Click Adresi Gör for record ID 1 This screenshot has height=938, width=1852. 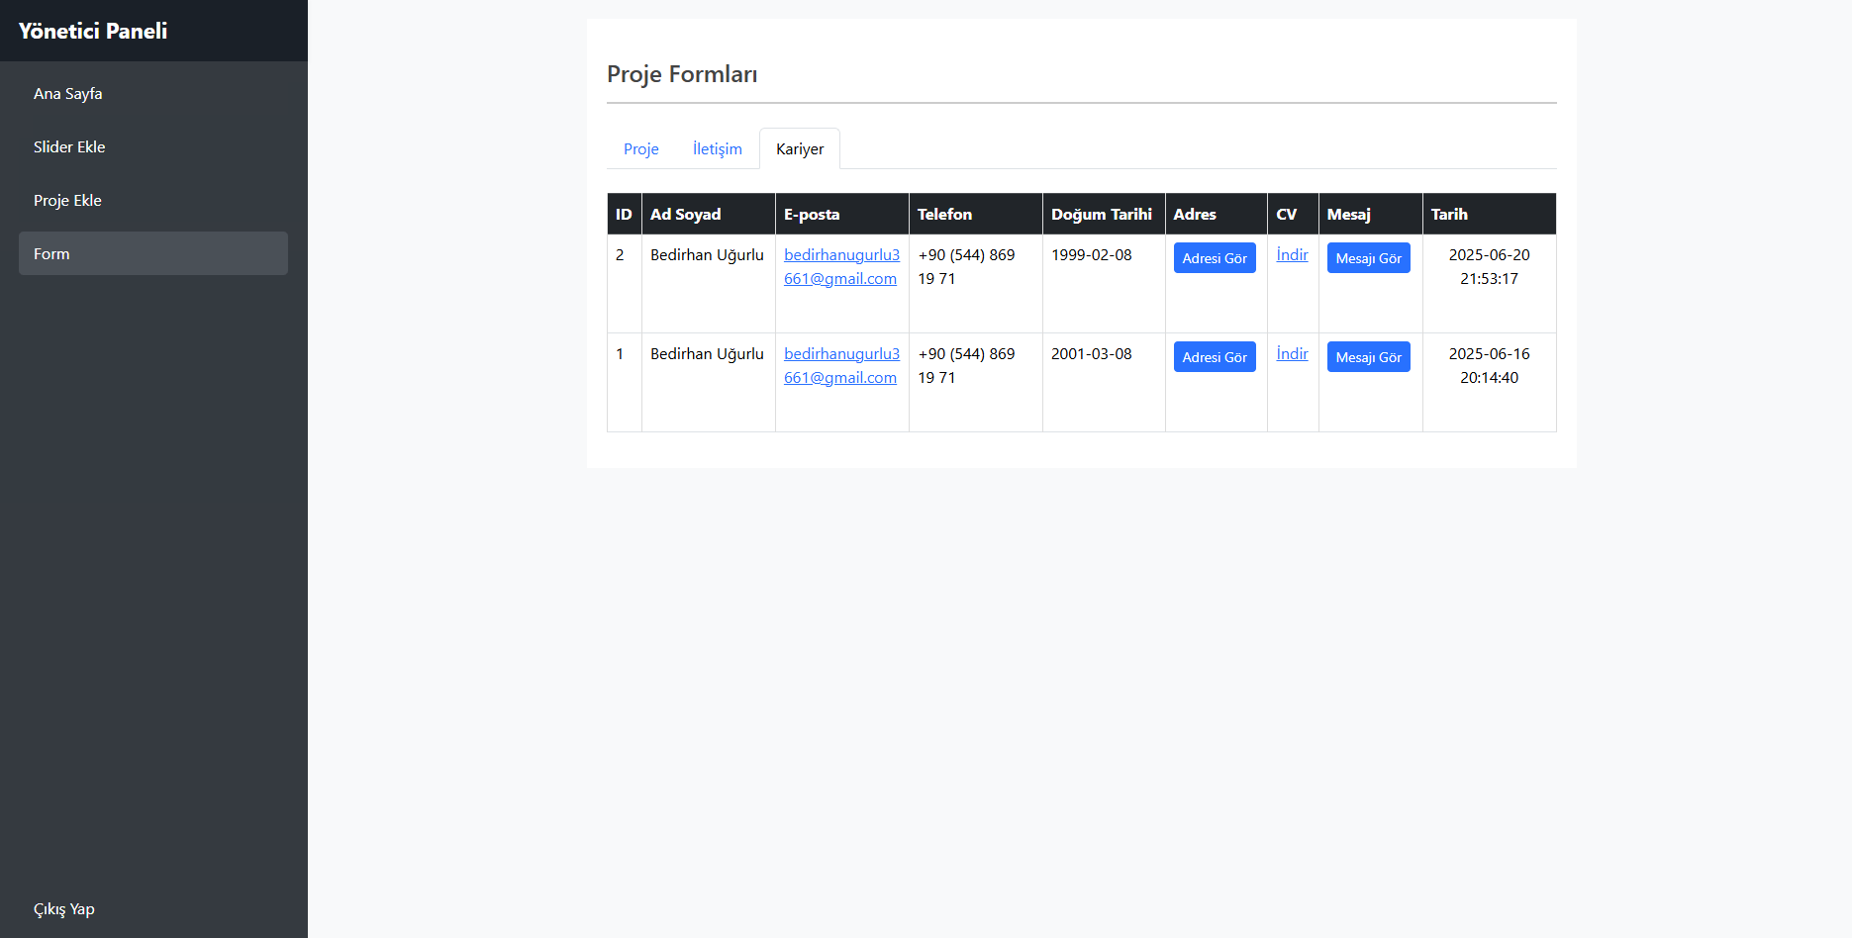coord(1214,357)
